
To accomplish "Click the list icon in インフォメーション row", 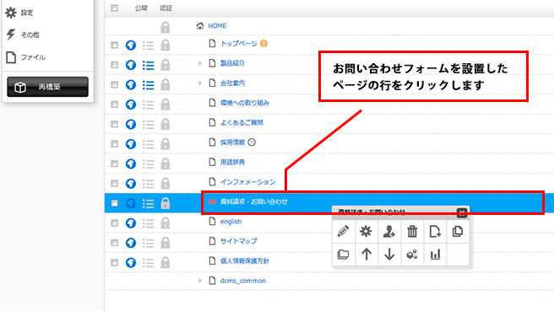I will (x=148, y=184).
